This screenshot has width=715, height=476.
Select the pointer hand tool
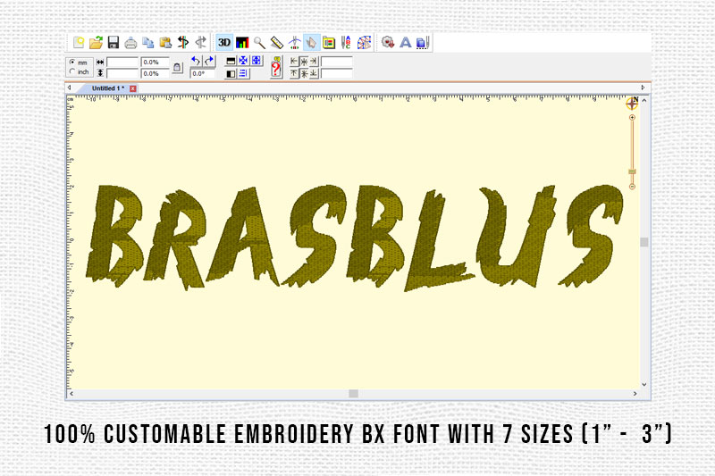[311, 43]
